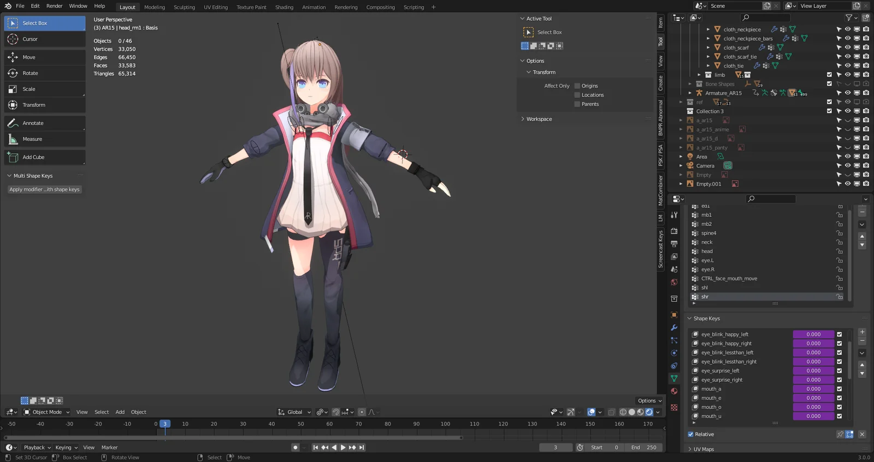
Task: Enable Affect Only Origins checkbox
Action: pyautogui.click(x=577, y=86)
